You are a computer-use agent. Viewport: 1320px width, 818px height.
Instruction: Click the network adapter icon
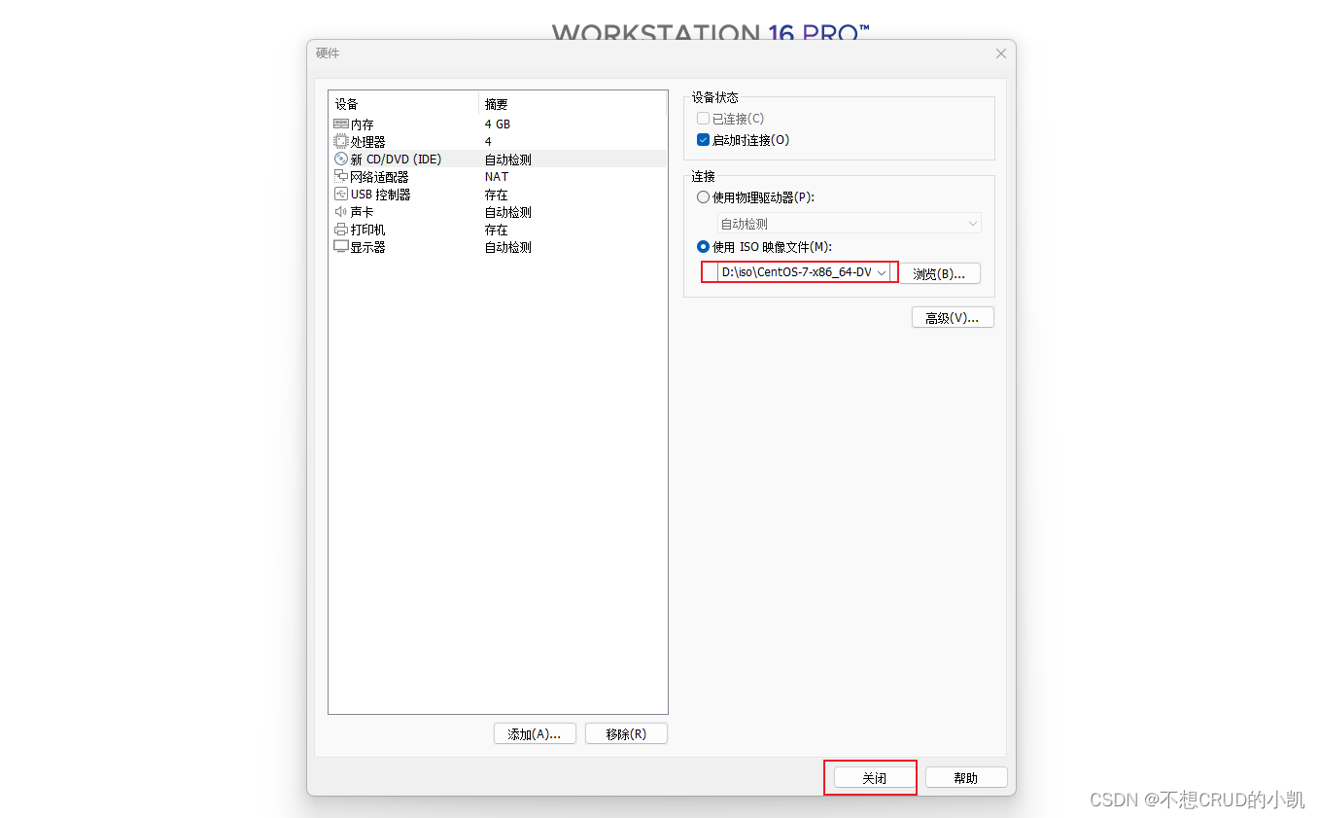tap(340, 177)
